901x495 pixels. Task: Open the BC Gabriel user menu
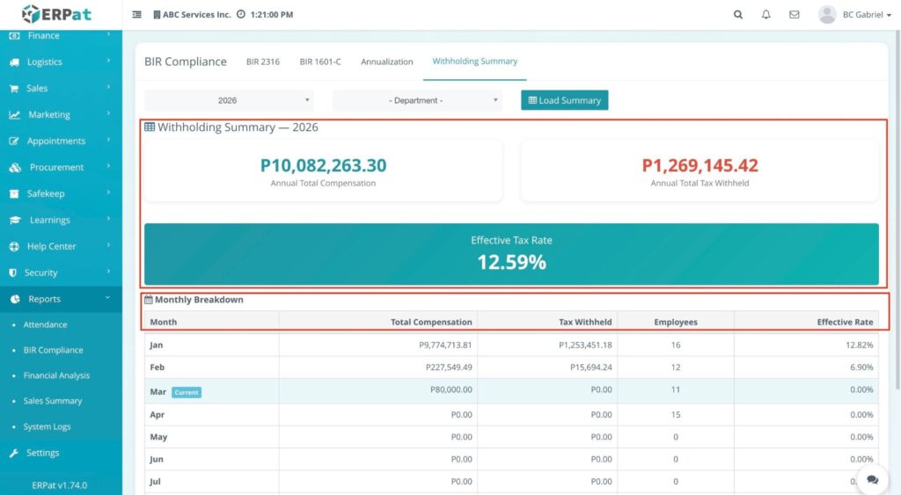tap(853, 15)
